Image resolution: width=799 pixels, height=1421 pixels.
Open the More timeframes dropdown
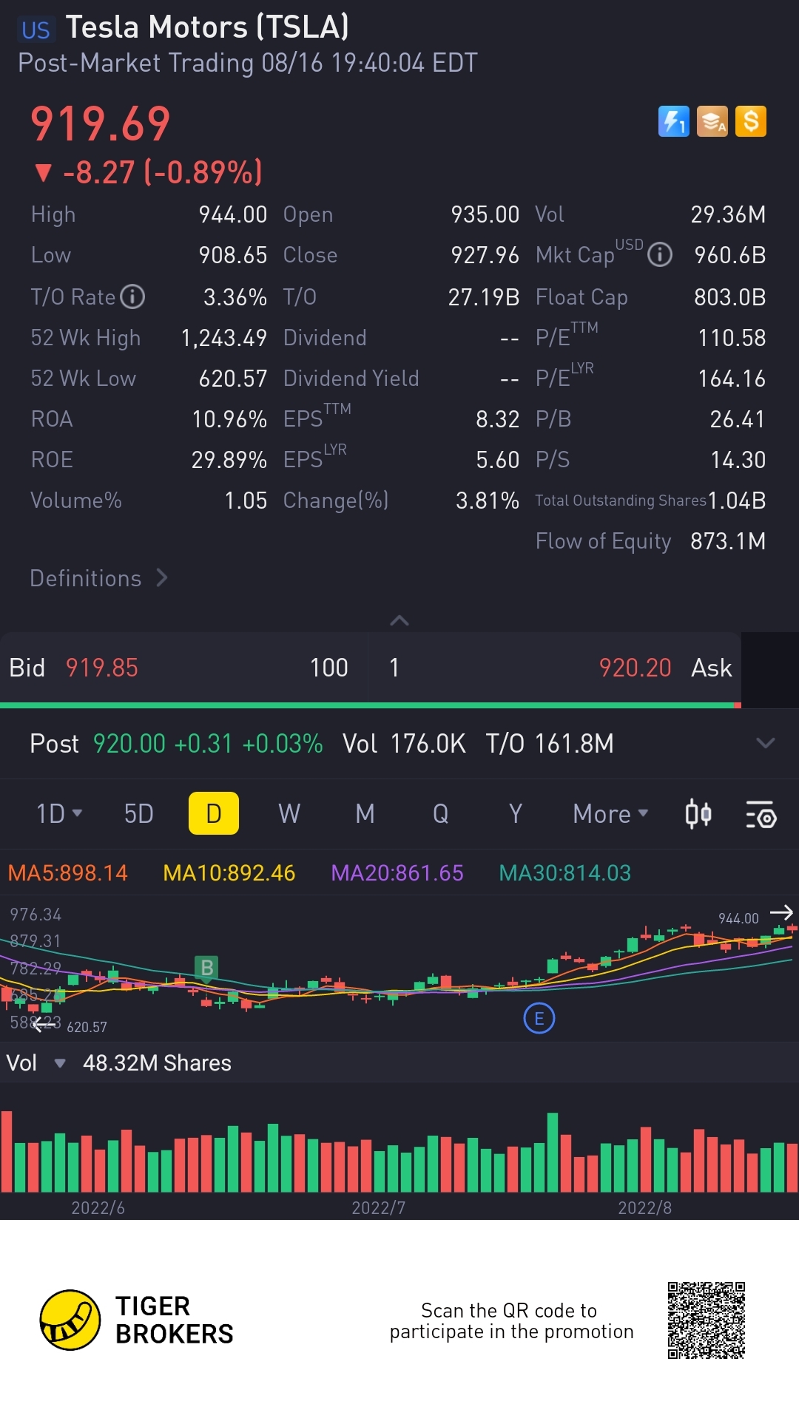pyautogui.click(x=611, y=814)
